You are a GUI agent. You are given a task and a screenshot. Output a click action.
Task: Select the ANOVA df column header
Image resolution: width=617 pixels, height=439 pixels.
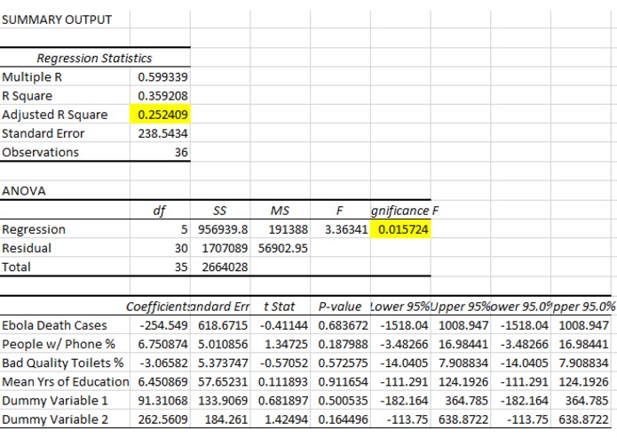159,211
